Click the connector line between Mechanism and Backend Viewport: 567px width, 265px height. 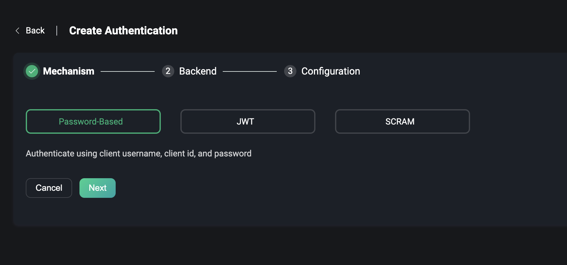click(128, 71)
